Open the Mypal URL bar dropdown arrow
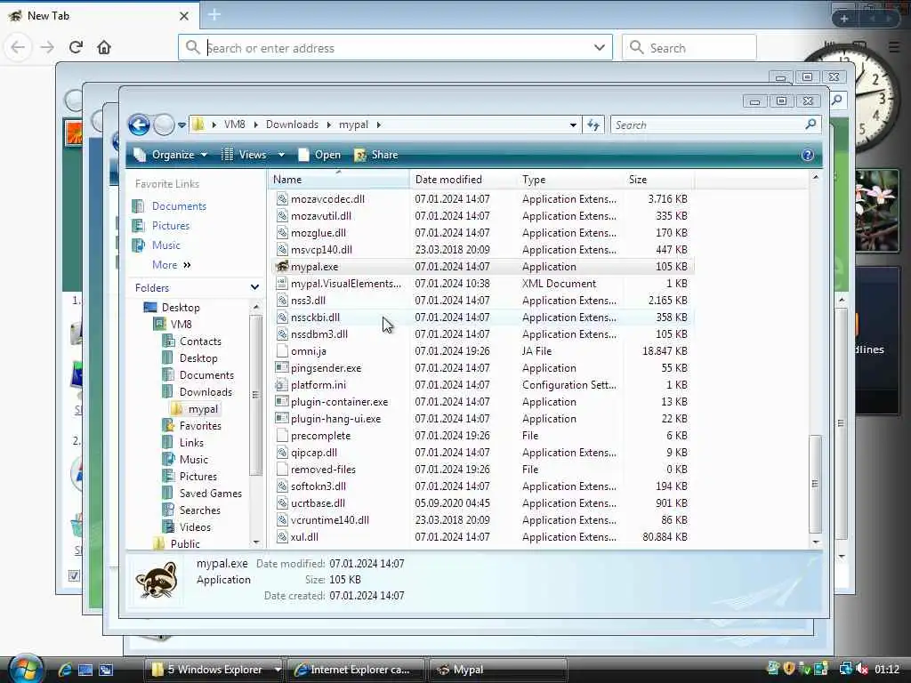This screenshot has width=911, height=683. [599, 48]
